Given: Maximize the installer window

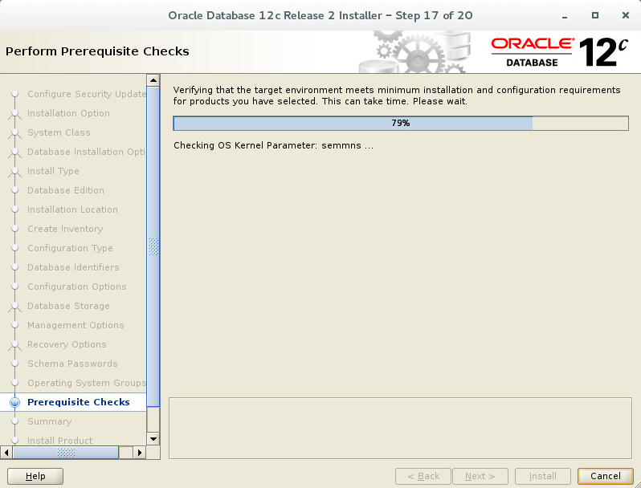Looking at the screenshot, I should point(594,15).
